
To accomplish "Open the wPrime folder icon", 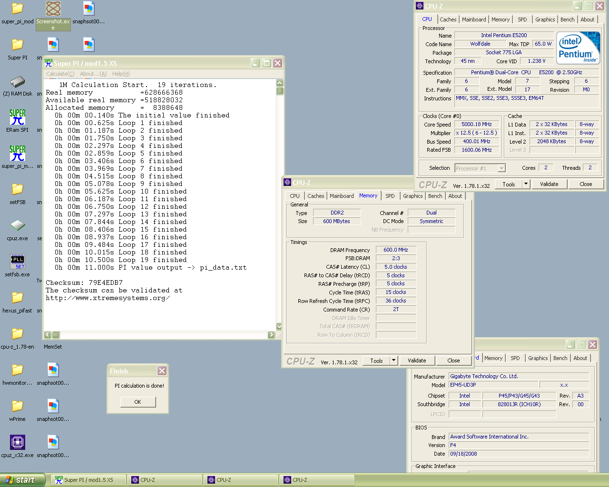I will [x=18, y=406].
